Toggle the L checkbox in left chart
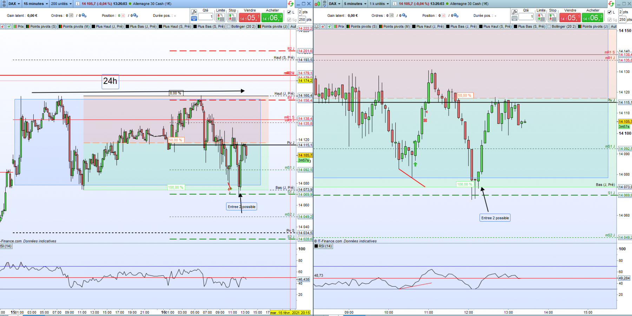This screenshot has width=632, height=316. pos(289,12)
